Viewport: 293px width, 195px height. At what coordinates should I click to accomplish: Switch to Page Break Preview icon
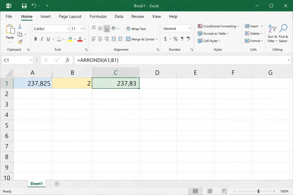(x=224, y=191)
